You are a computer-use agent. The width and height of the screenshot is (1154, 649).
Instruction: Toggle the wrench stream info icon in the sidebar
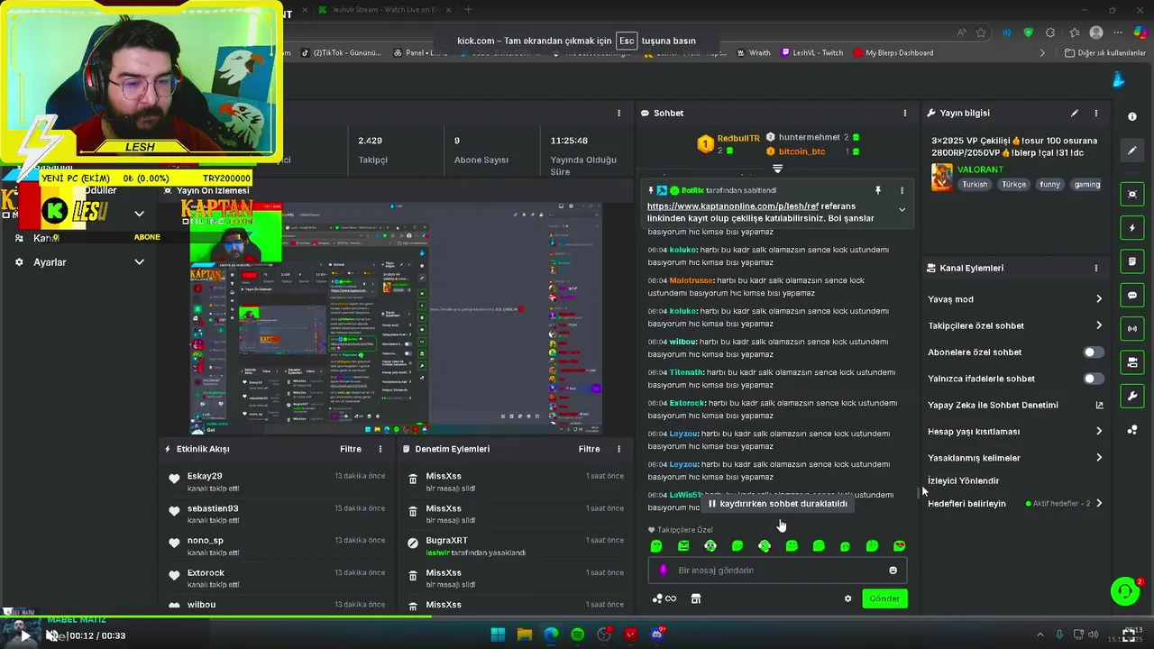[x=1132, y=396]
